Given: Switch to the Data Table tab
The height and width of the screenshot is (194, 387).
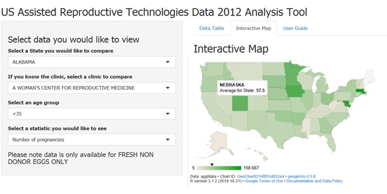Looking at the screenshot, I should click(212, 28).
